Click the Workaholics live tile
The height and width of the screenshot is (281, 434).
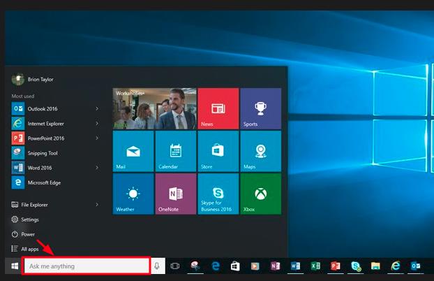154,108
